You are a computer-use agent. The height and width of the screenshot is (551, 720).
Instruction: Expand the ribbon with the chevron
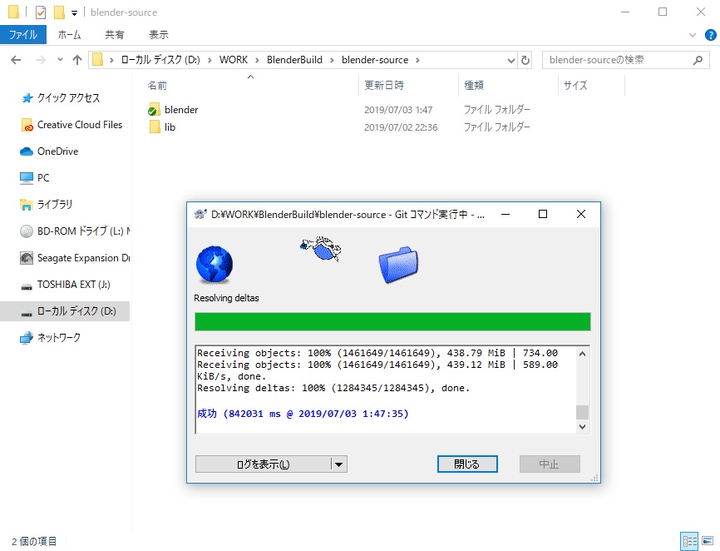(693, 35)
